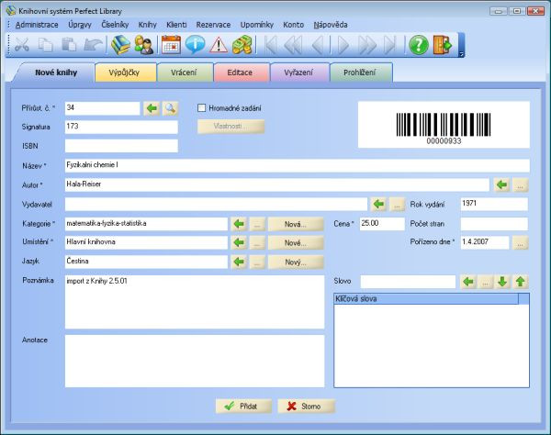Click the Paste clipboard toolbar icon

click(x=69, y=45)
